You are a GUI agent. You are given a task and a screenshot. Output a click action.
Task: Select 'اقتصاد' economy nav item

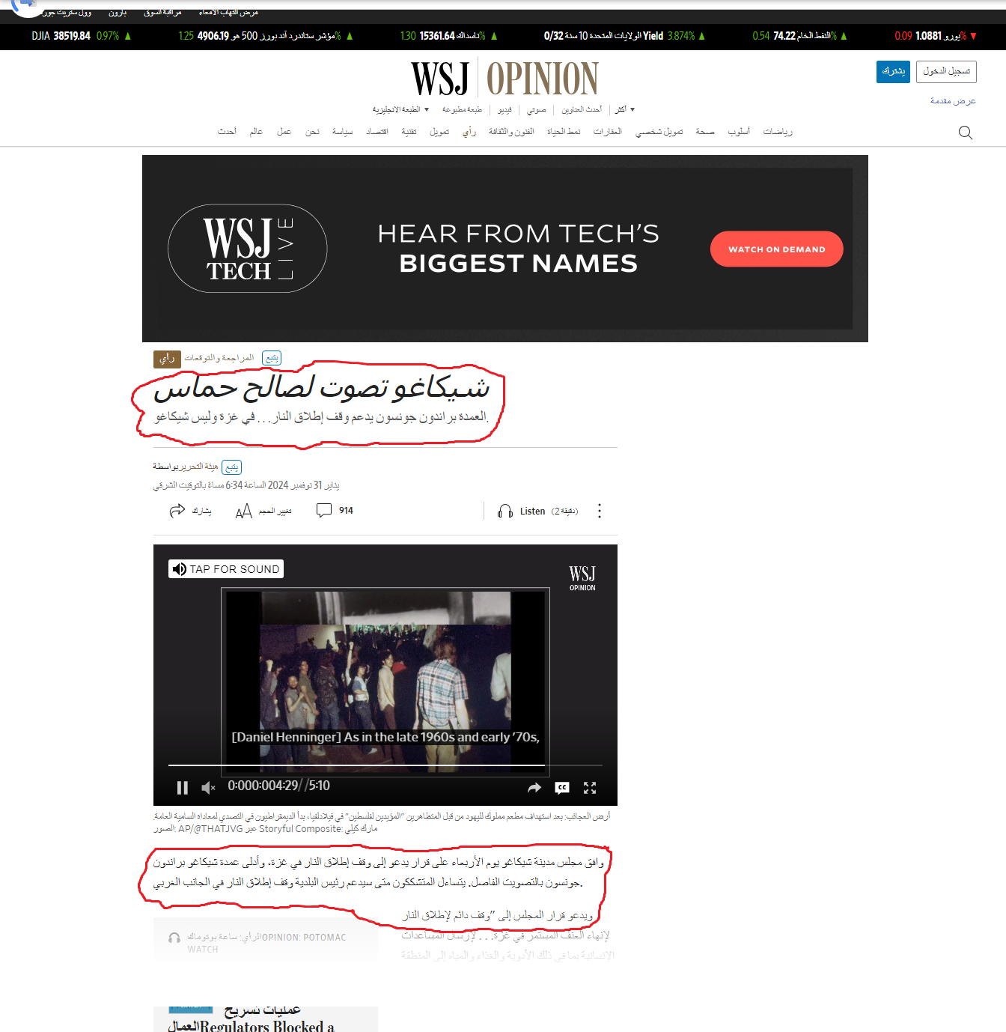377,132
